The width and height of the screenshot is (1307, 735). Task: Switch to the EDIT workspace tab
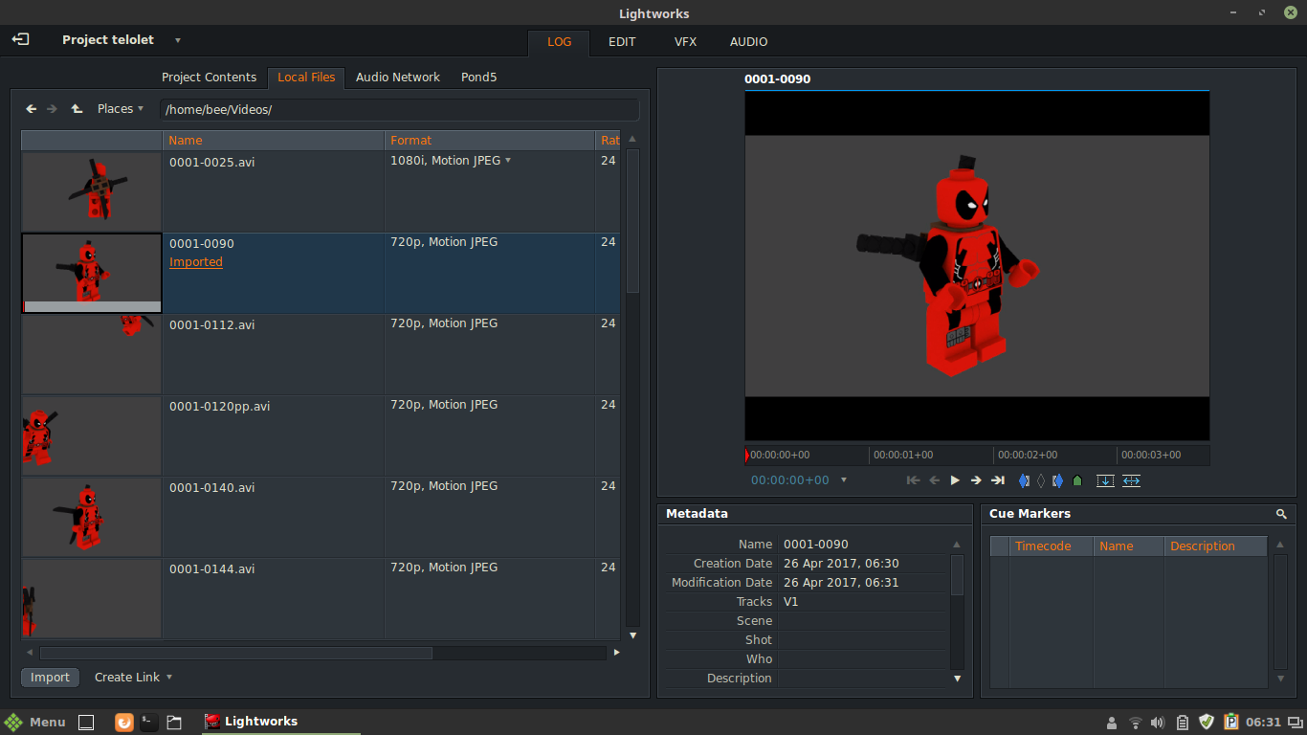pos(622,42)
